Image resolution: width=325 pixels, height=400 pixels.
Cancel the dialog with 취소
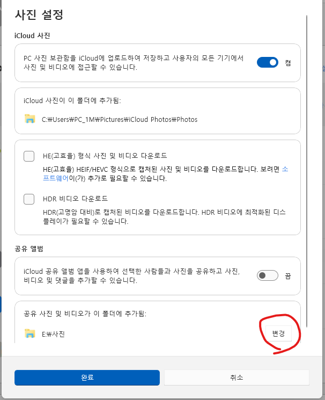click(236, 377)
